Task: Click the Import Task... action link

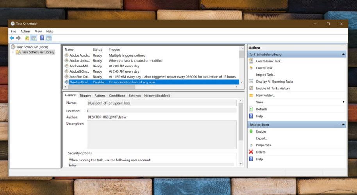Action: coord(265,75)
